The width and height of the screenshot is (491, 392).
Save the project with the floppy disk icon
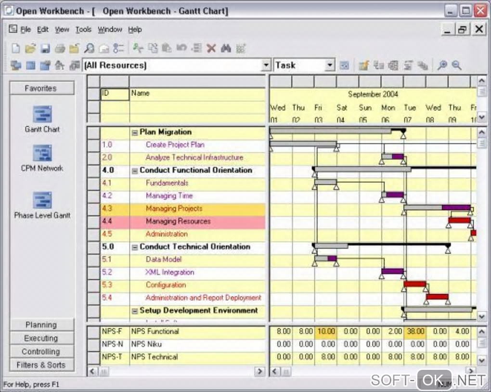click(x=45, y=48)
